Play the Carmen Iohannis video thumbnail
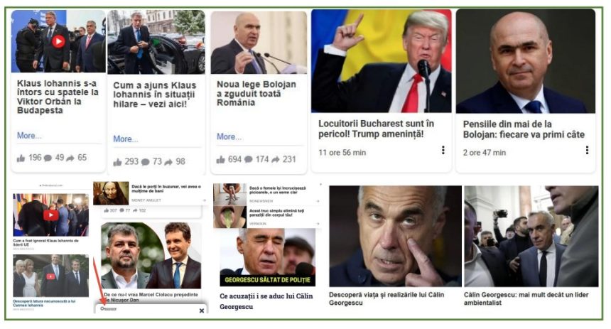This screenshot has height=329, width=611. (x=50, y=276)
